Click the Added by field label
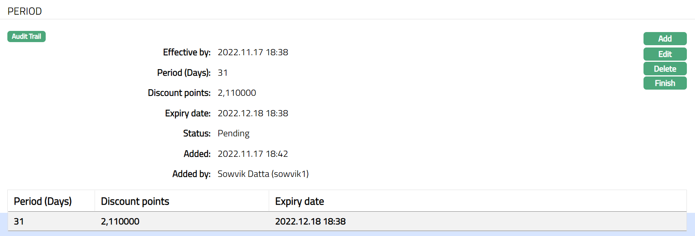695x236 pixels. pyautogui.click(x=191, y=174)
